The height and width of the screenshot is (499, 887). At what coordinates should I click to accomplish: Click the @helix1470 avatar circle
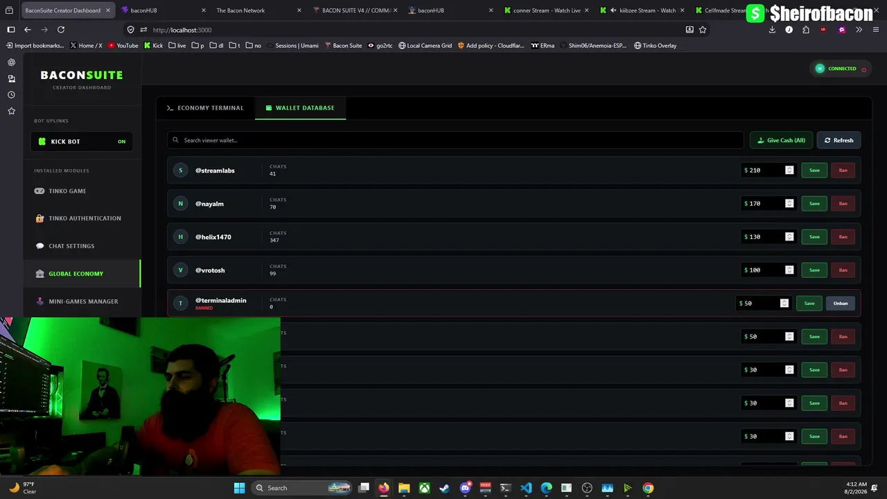tap(180, 237)
